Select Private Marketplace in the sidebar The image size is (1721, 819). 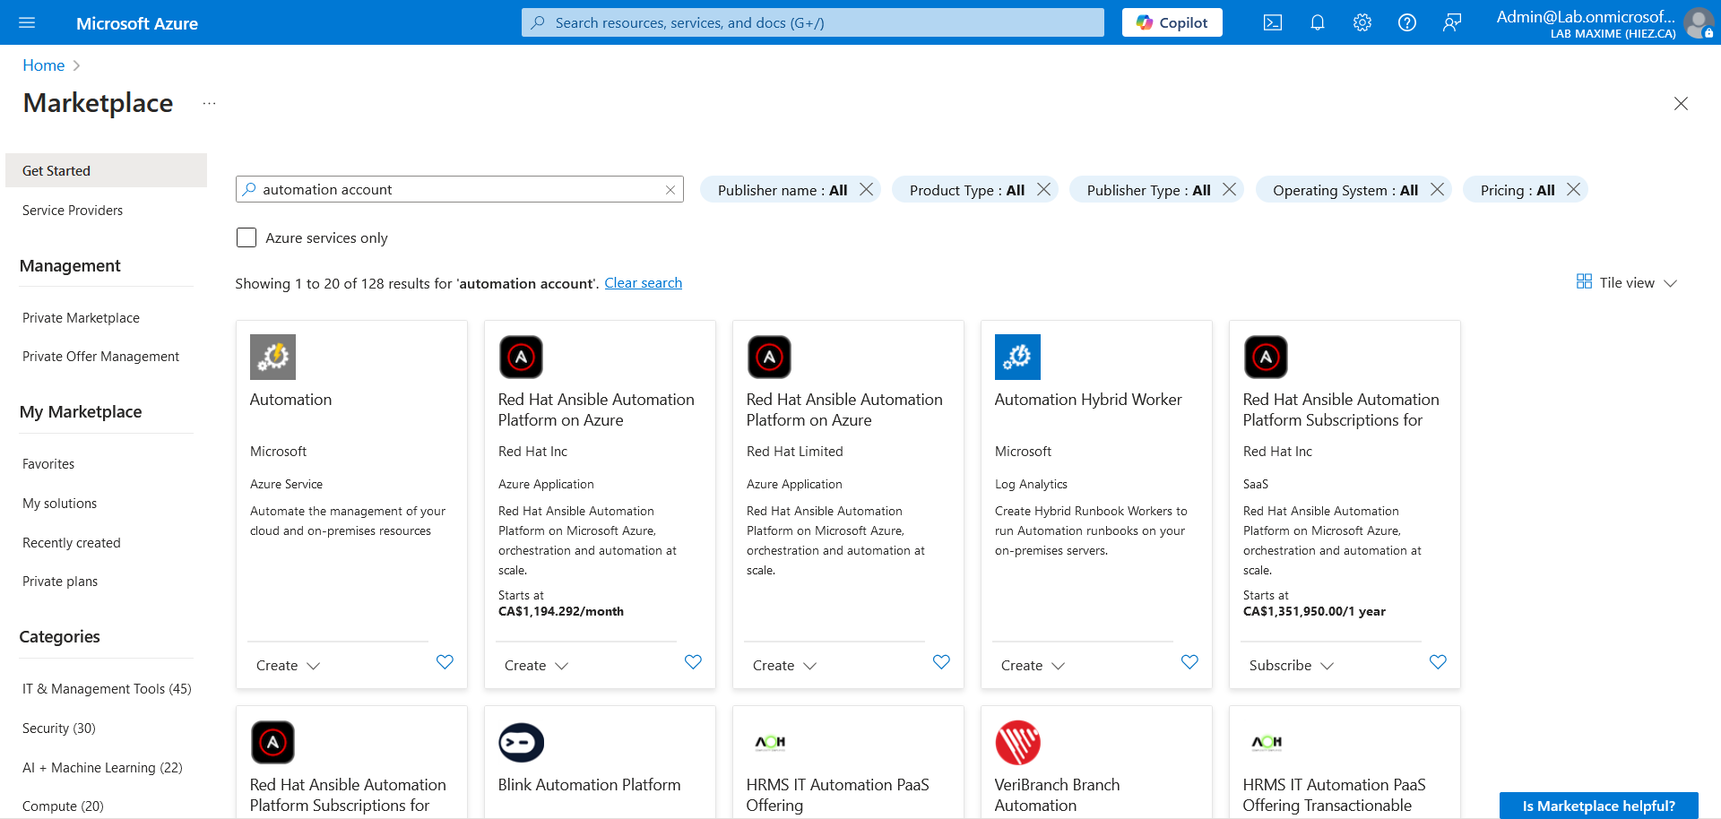[x=81, y=318]
